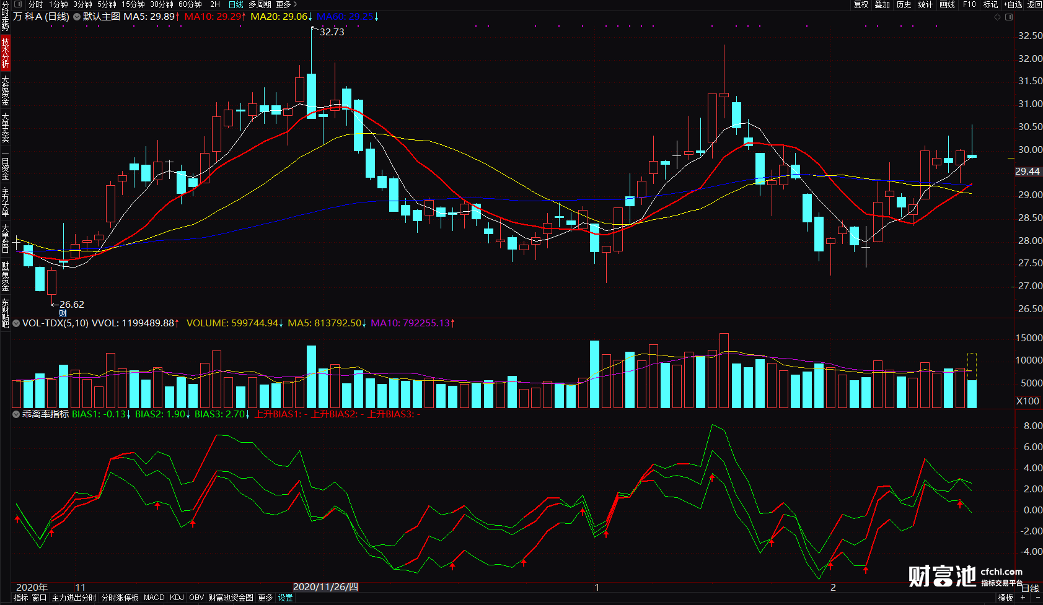Add stock via +自选 button

click(x=1012, y=4)
